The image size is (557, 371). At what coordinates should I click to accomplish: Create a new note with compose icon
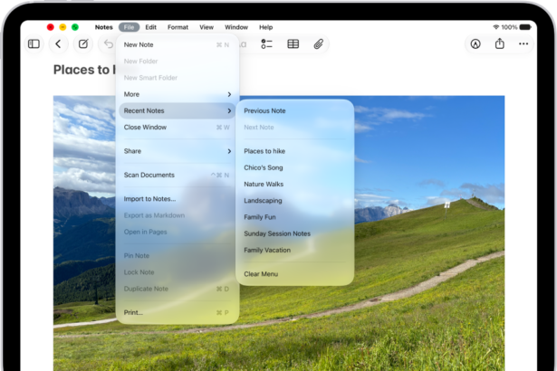pyautogui.click(x=83, y=44)
